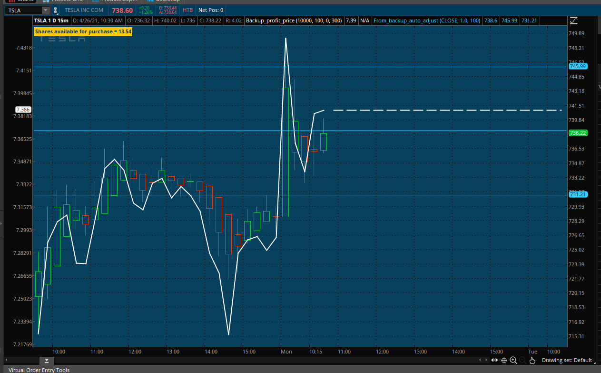The image size is (601, 373).
Task: Click the D: 4/26/21, 10:30 AM date field
Action: tap(98, 20)
